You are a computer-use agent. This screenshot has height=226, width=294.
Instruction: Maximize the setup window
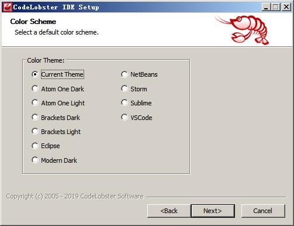(276, 7)
